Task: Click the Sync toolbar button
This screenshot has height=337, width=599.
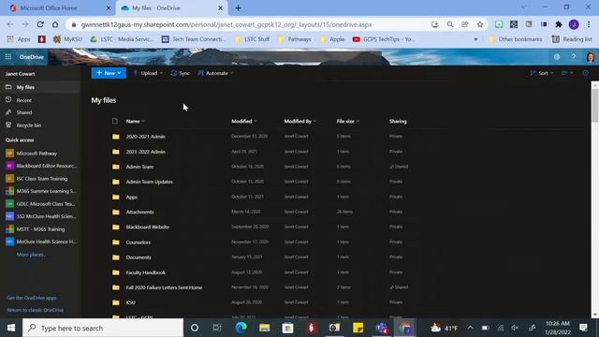Action: [181, 73]
